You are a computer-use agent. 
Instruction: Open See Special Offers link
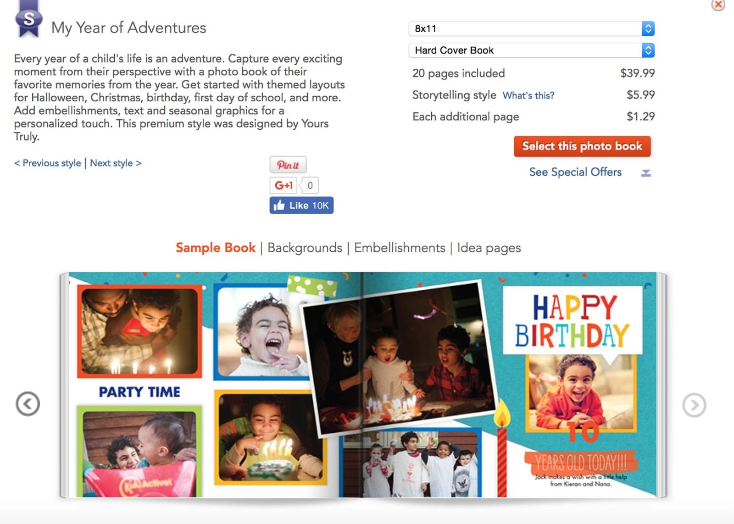[x=575, y=172]
